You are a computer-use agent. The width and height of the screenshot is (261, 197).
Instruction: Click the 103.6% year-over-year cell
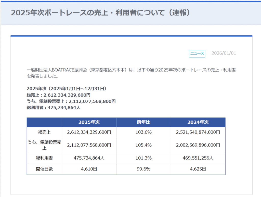143,132
